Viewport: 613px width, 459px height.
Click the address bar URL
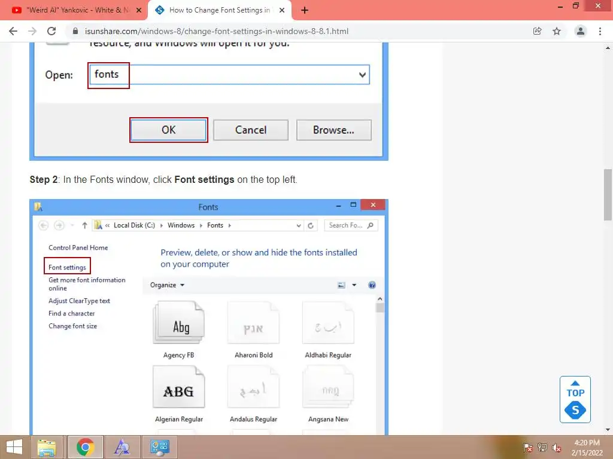tap(217, 31)
